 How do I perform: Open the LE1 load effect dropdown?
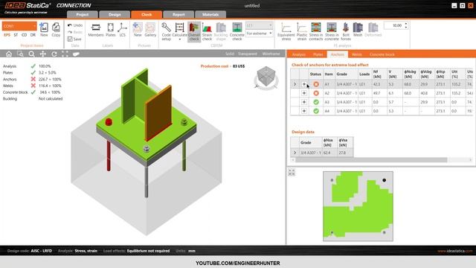[260, 25]
